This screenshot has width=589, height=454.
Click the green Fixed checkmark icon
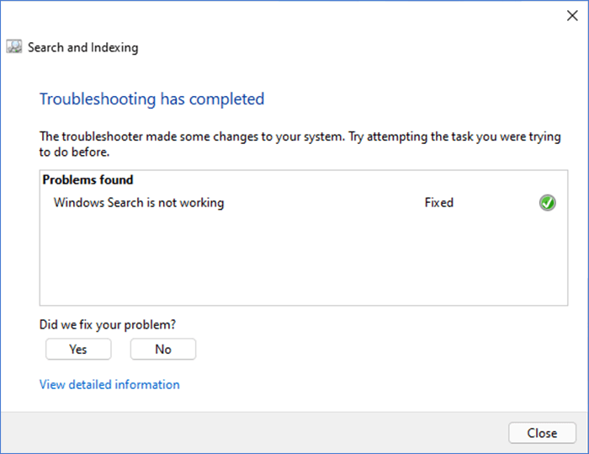[x=547, y=203]
